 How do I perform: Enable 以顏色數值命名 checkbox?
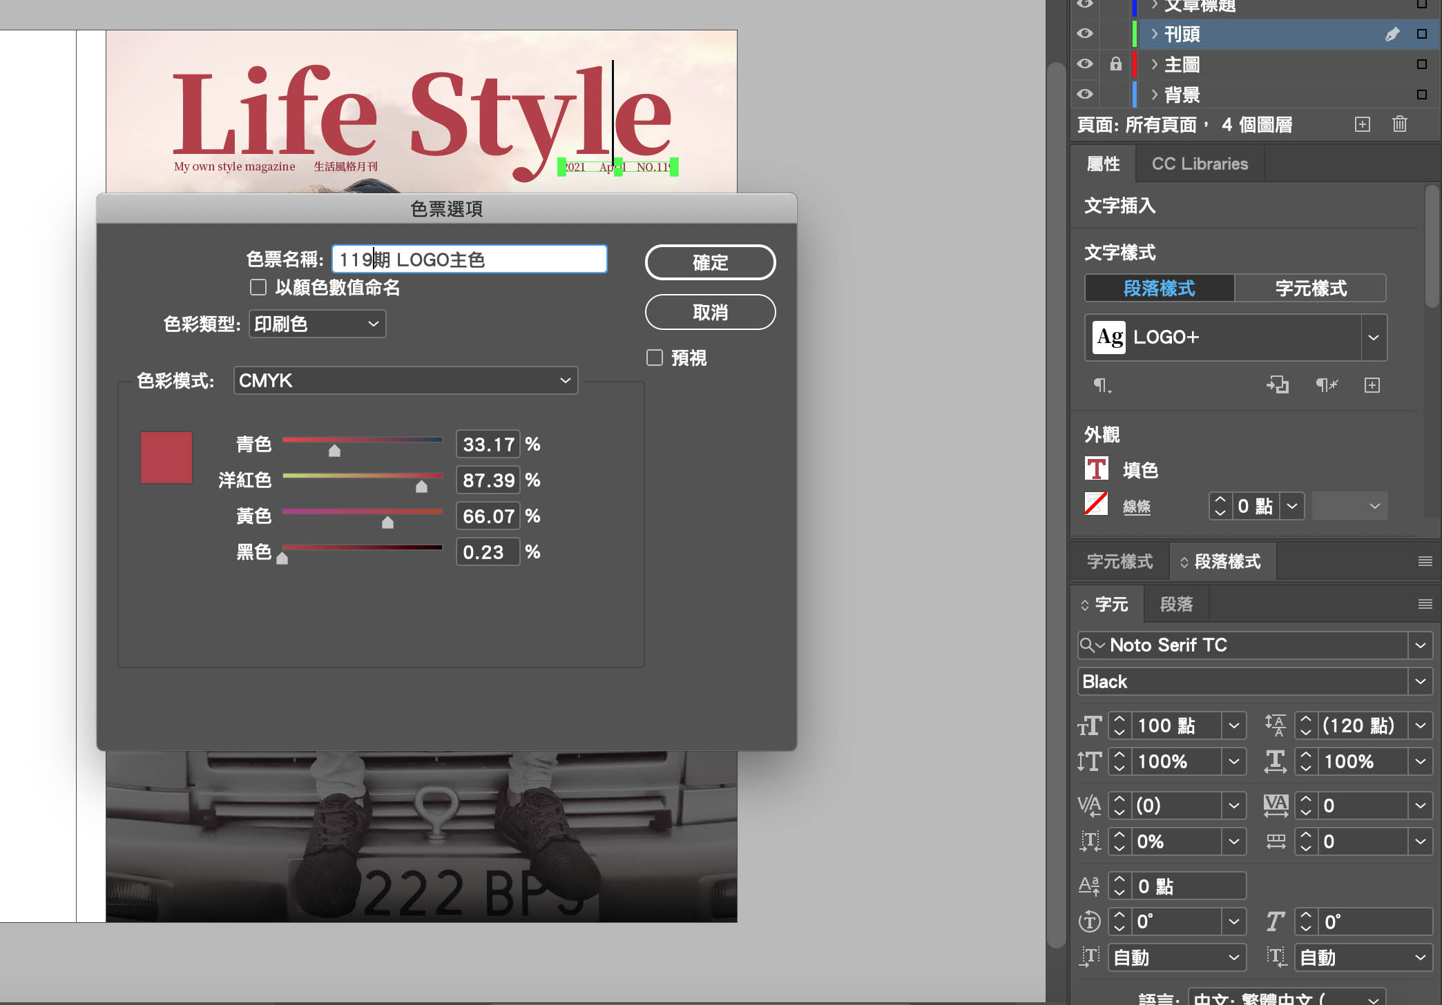point(258,287)
